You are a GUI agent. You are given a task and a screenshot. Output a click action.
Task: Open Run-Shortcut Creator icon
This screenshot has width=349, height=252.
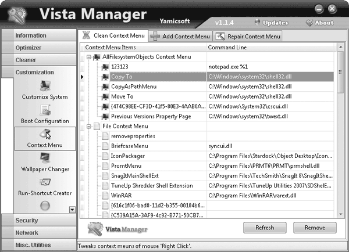(45, 183)
